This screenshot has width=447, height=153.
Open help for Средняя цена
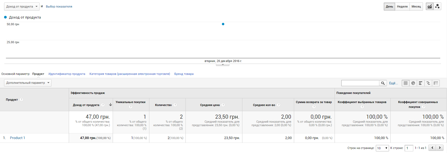[x=223, y=105]
